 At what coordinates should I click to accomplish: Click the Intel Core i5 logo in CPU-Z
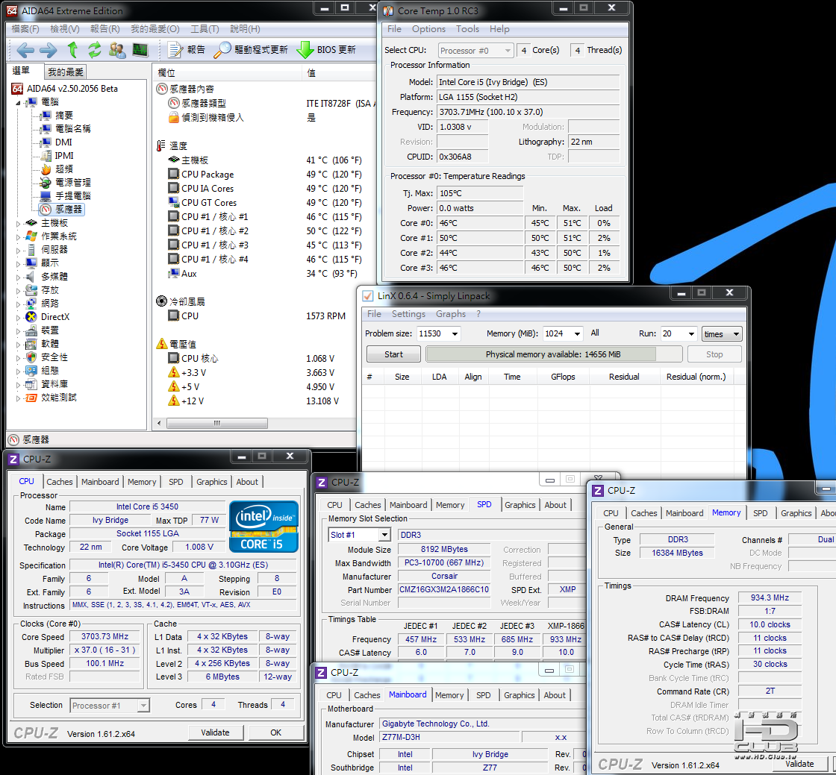coord(263,526)
